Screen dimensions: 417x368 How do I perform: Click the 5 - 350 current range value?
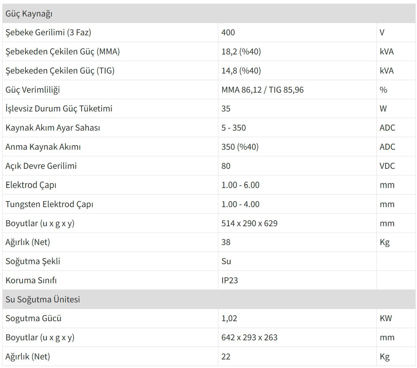click(234, 128)
